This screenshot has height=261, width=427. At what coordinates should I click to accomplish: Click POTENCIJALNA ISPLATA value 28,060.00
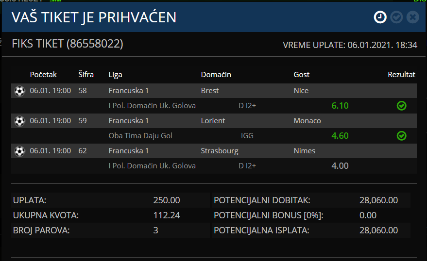coord(378,230)
